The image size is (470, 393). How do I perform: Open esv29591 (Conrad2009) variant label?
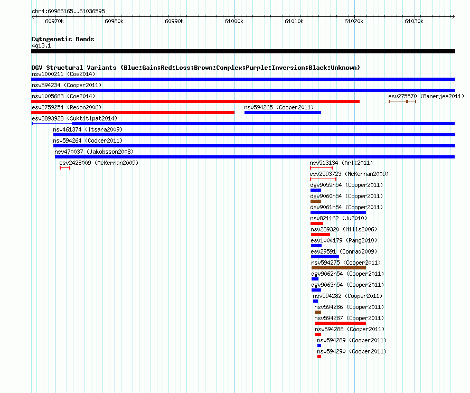[x=344, y=251]
